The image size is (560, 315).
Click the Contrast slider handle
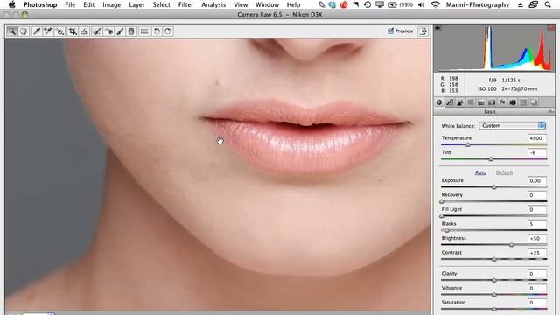494,259
